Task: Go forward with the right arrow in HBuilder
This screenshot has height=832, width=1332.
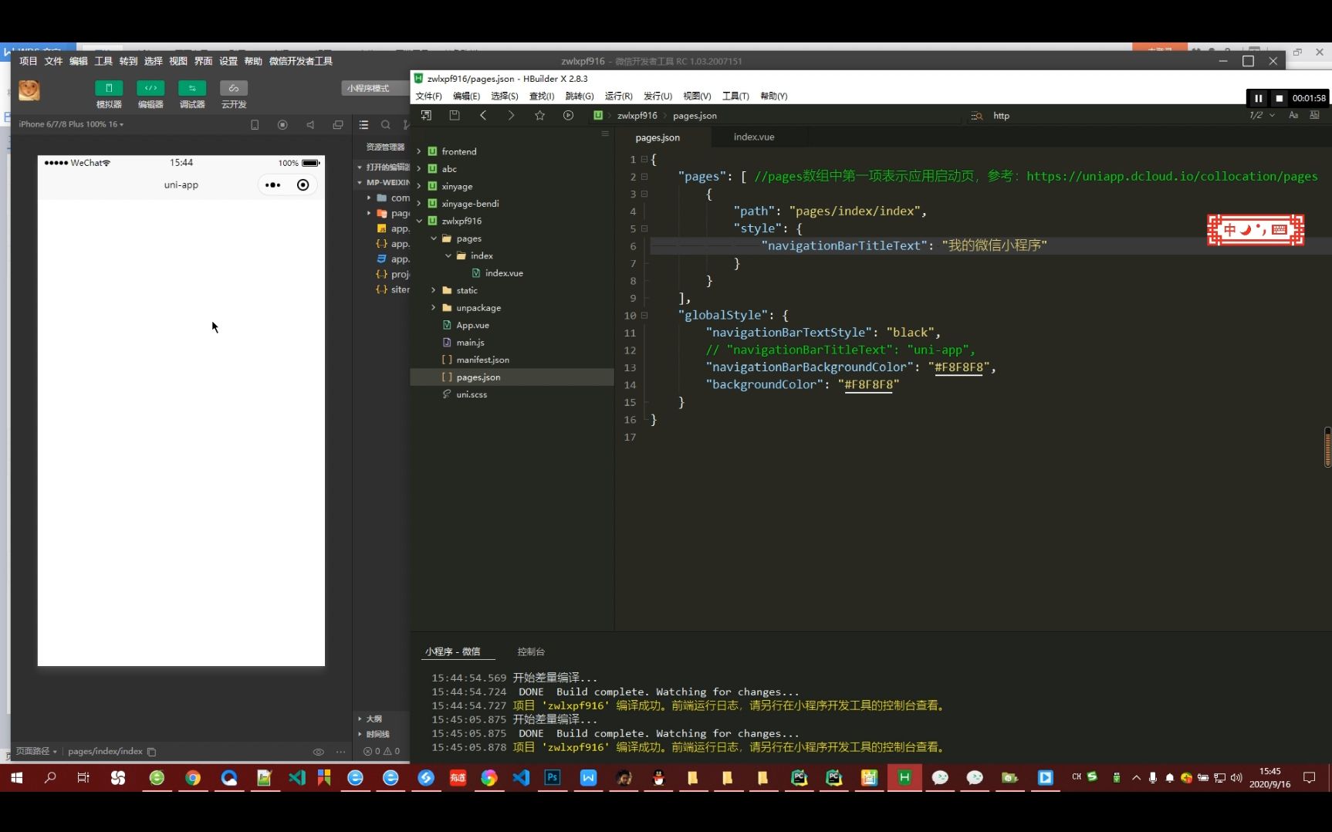Action: (x=511, y=115)
